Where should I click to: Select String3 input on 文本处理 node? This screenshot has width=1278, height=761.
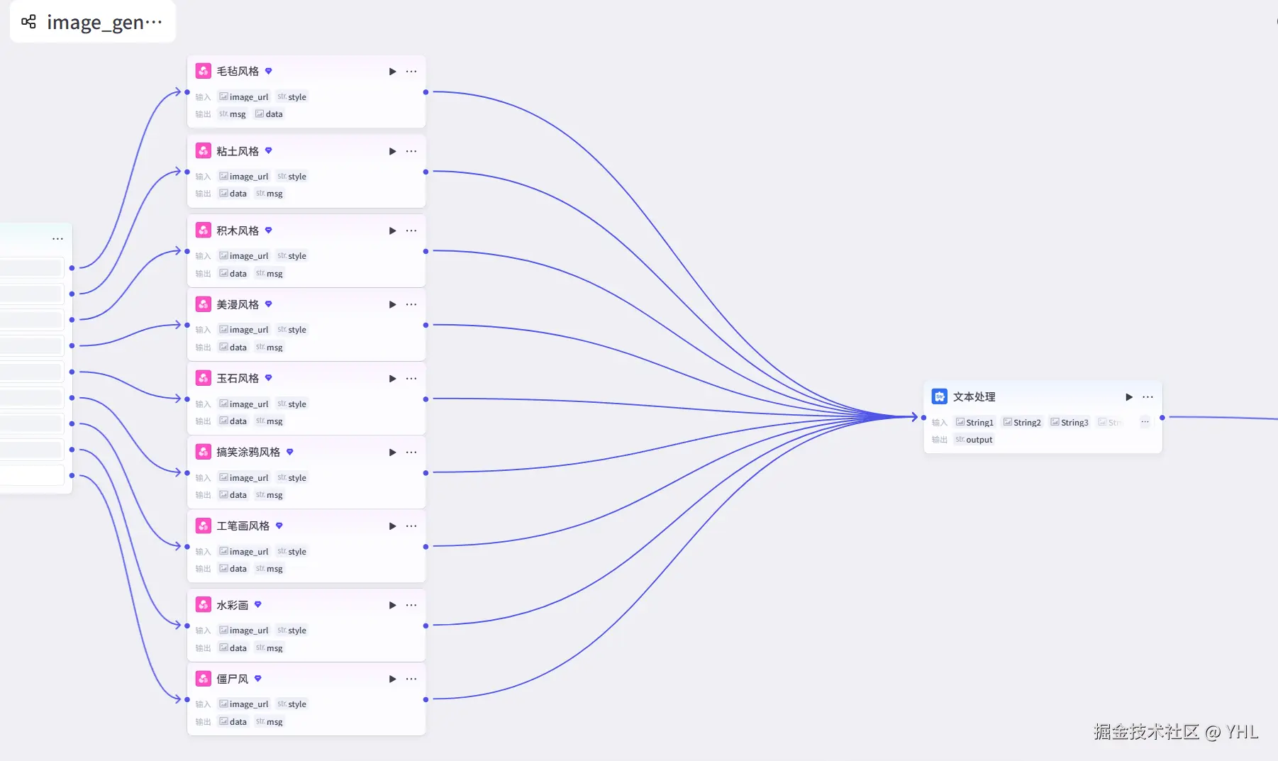click(1070, 422)
